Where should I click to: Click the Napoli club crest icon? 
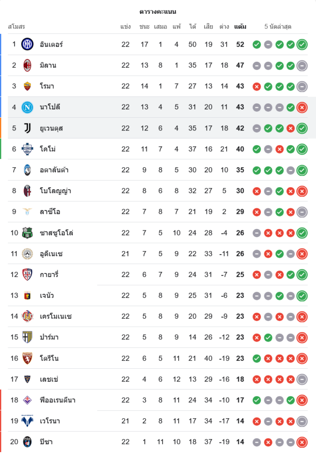tap(27, 107)
